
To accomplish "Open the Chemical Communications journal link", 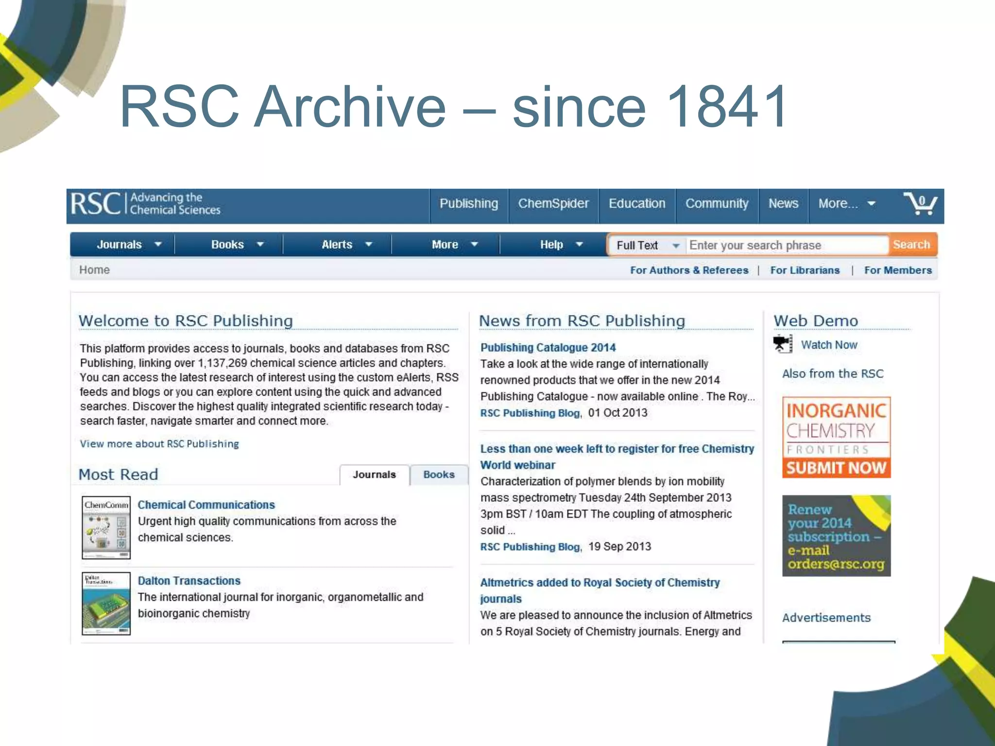I will [206, 505].
